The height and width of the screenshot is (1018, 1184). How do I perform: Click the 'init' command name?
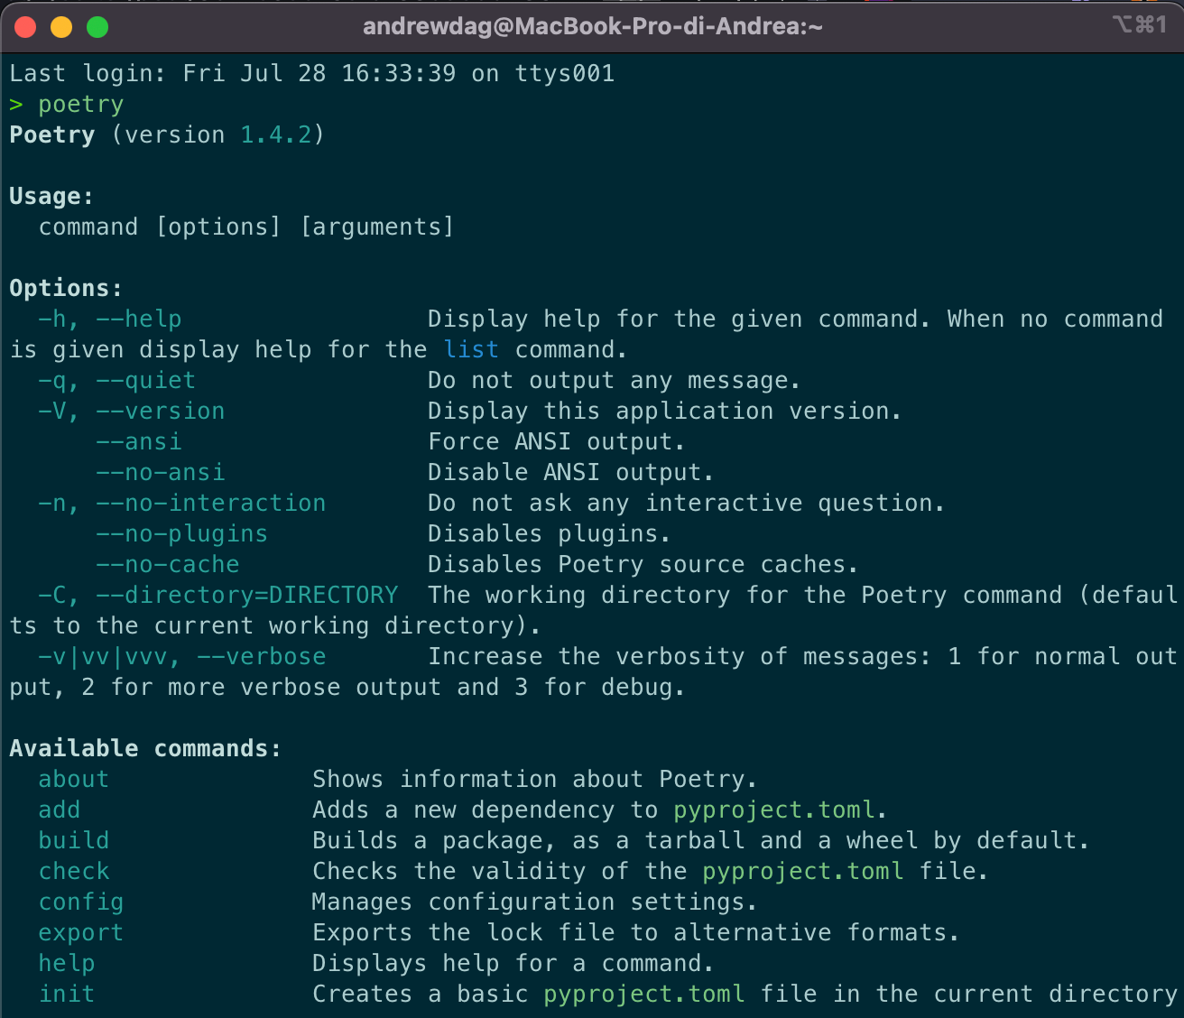pyautogui.click(x=67, y=994)
